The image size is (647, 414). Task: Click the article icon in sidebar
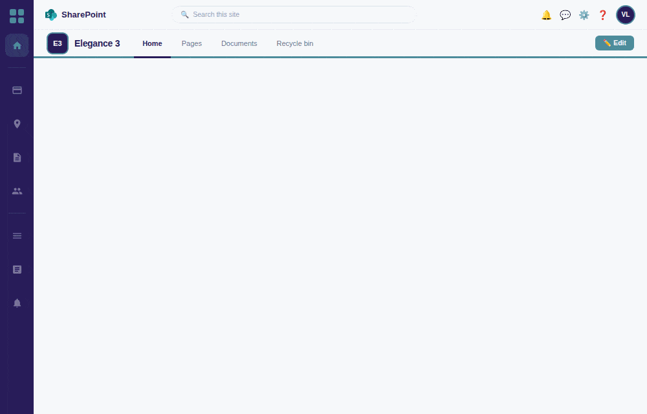[17, 269]
